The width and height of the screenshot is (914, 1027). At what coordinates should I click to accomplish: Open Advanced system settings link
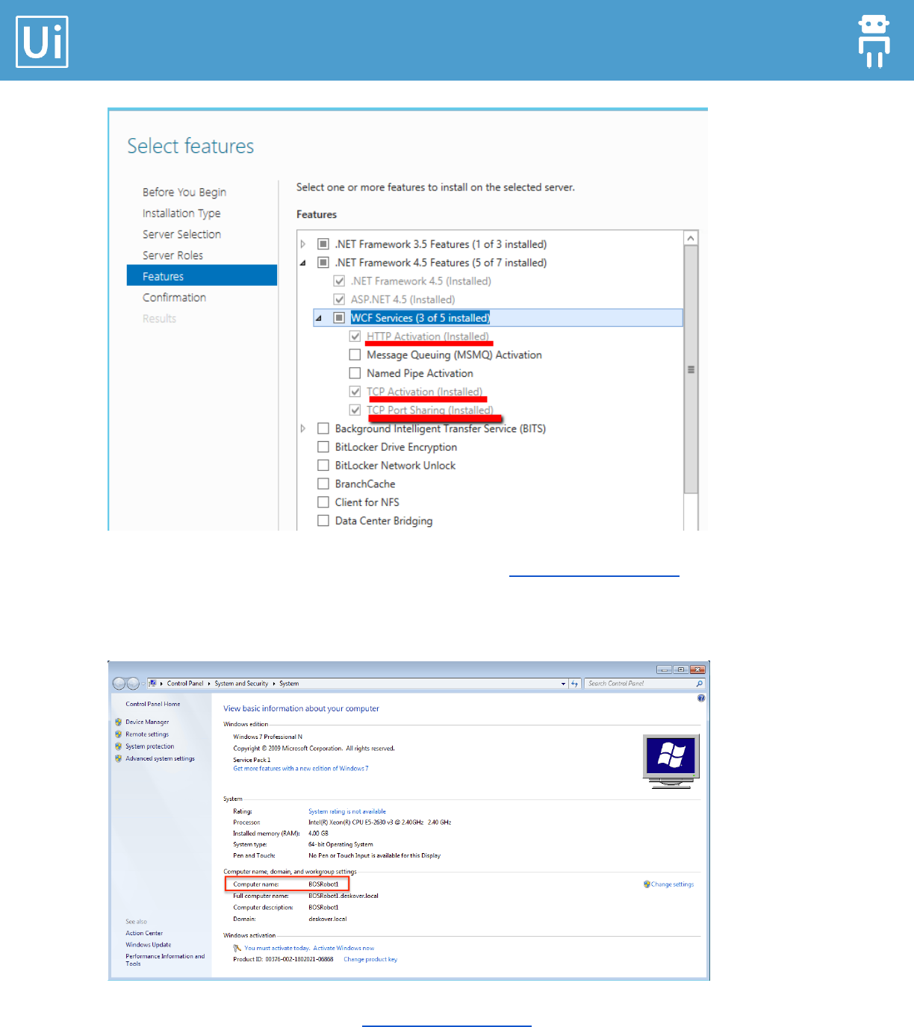point(160,758)
